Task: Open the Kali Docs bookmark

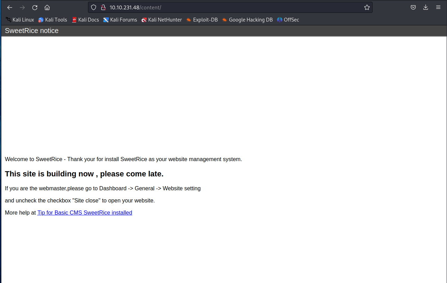Action: click(85, 20)
